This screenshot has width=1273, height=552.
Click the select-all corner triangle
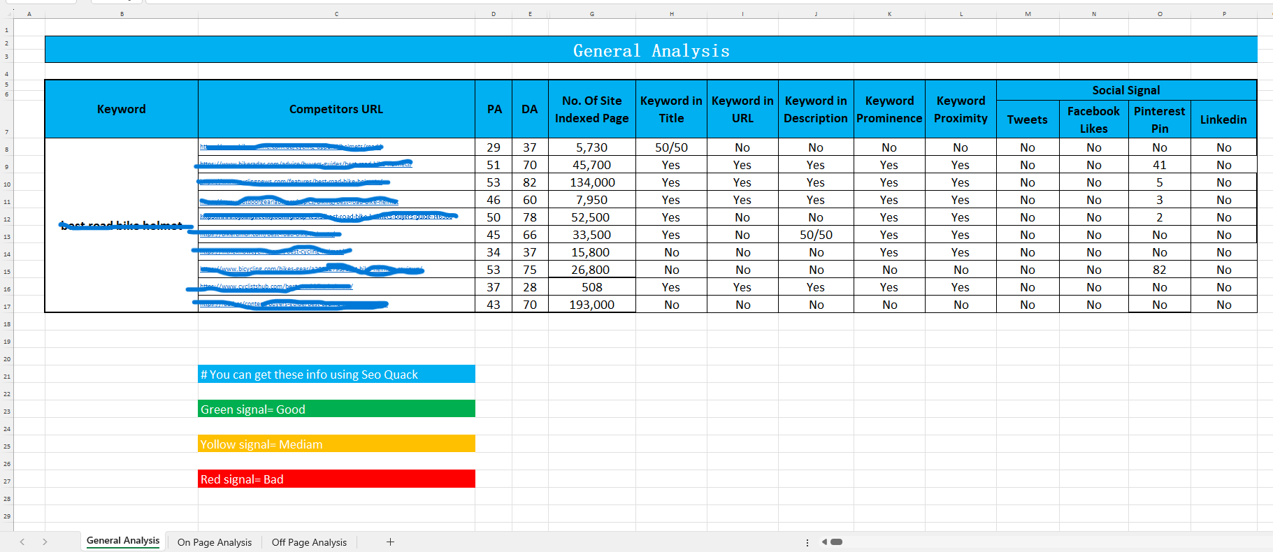click(x=8, y=14)
